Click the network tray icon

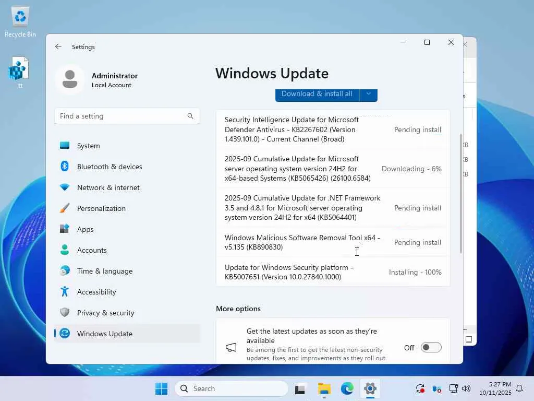click(x=453, y=388)
